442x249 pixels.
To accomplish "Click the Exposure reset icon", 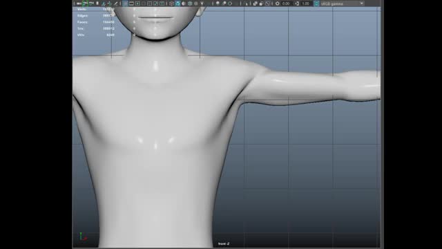I will tap(278, 3).
